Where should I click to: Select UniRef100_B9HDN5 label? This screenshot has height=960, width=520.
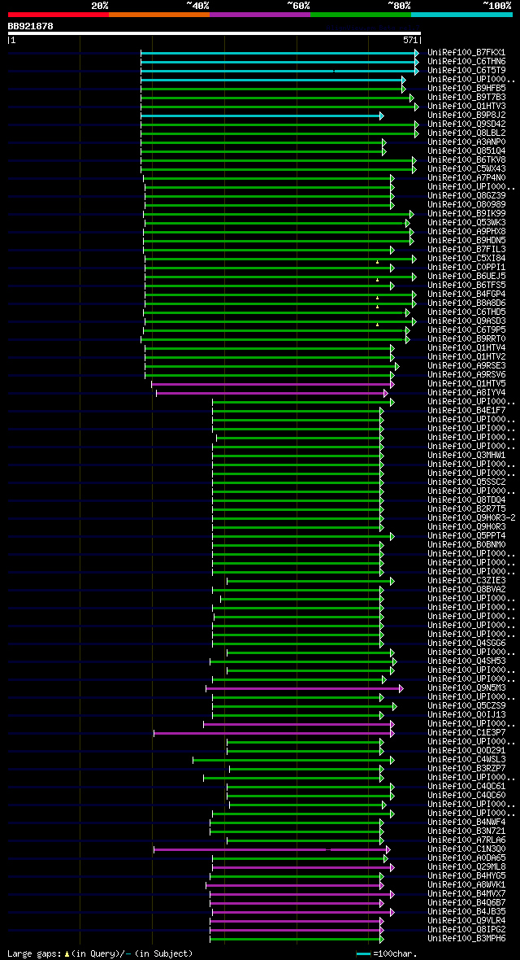(x=466, y=241)
